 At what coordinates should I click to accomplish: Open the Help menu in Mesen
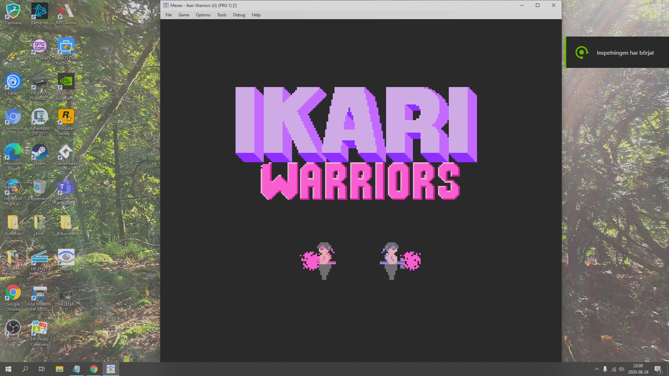(256, 15)
